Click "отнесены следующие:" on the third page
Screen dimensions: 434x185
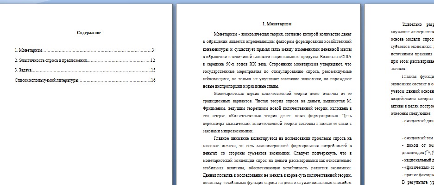(x=411, y=113)
